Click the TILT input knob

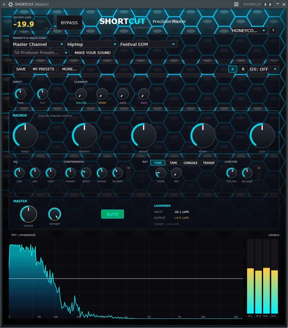pos(43,94)
